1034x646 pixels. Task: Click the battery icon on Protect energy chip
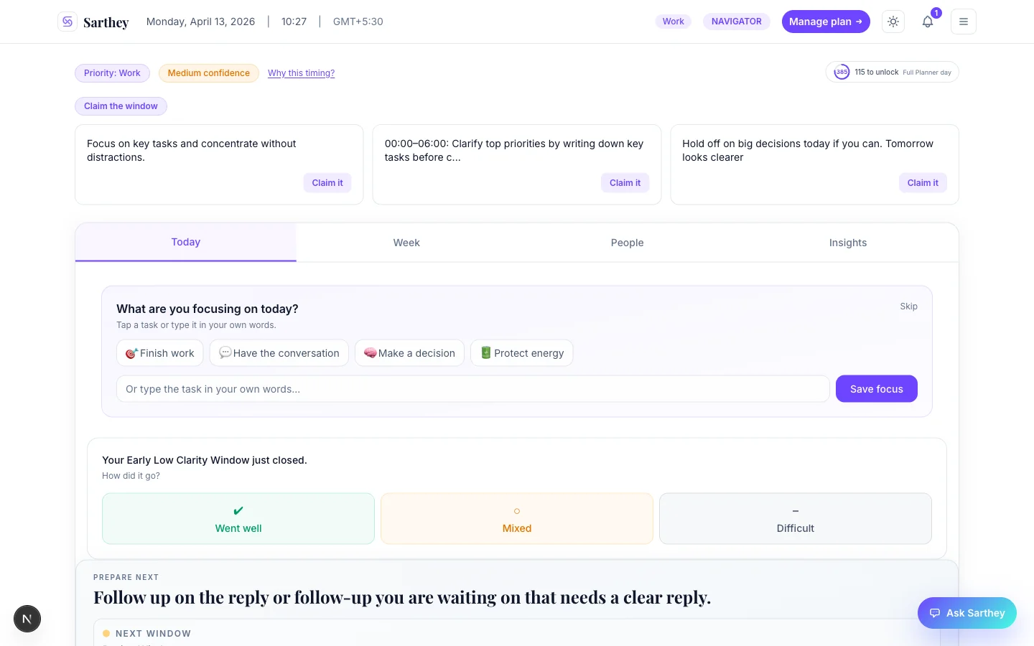pyautogui.click(x=485, y=352)
